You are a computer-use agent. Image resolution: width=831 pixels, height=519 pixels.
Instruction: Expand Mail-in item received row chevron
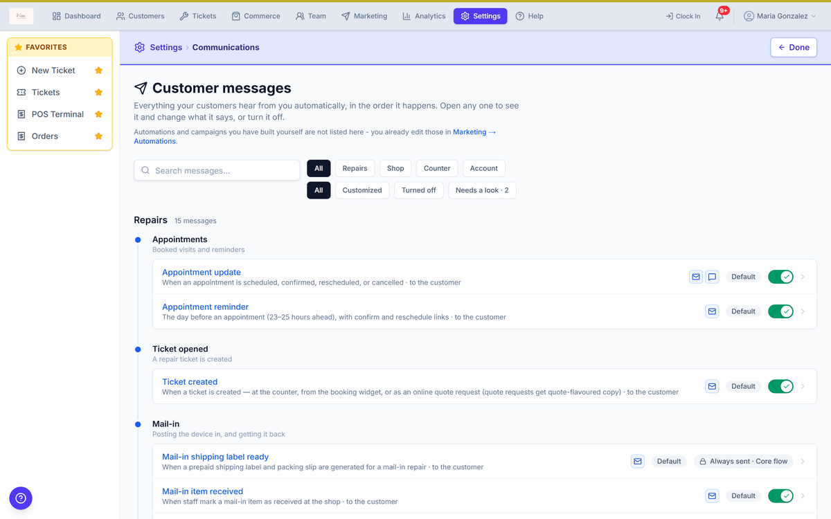803,495
